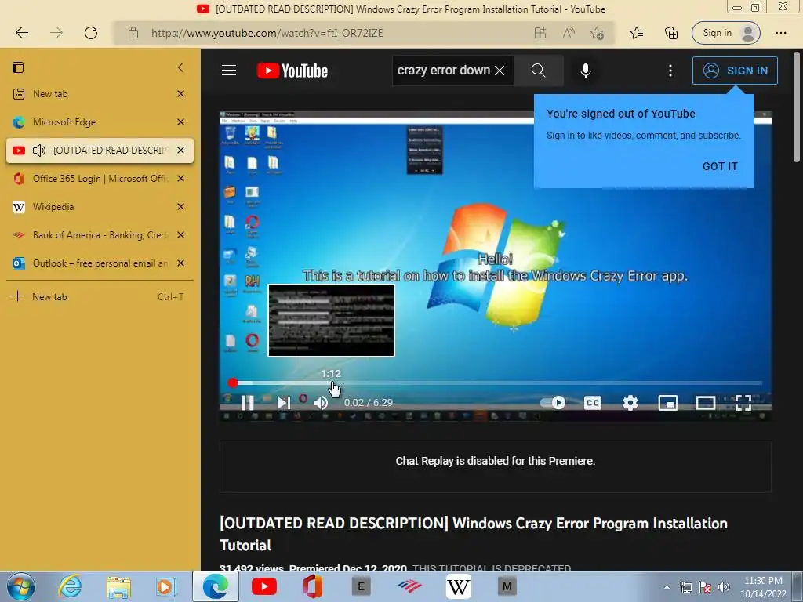Enter full screen mode

tap(743, 403)
